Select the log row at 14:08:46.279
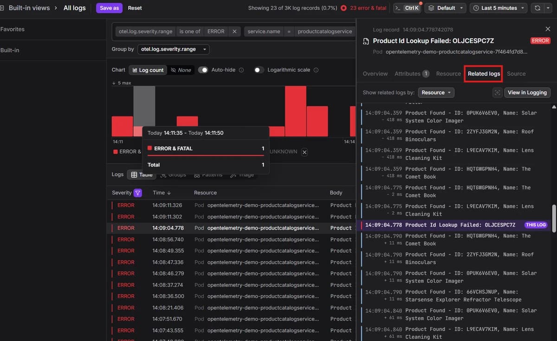This screenshot has width=557, height=341. pos(231,273)
